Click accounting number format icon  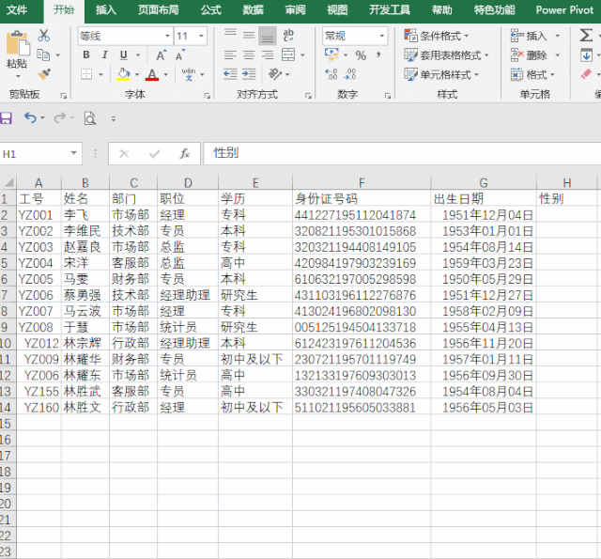(x=331, y=54)
